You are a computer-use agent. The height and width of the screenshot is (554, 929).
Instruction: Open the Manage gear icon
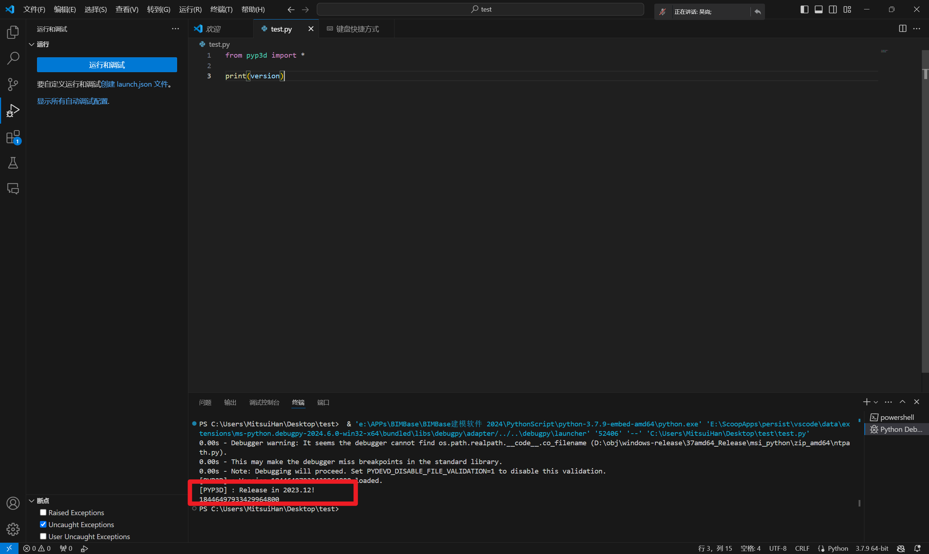point(13,529)
